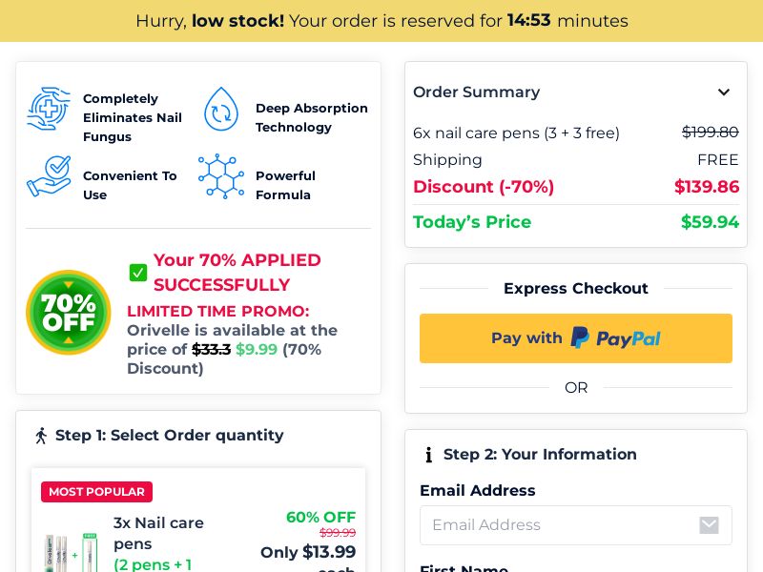This screenshot has height=572, width=763.
Task: Click the 70% OFF green badge
Action: point(69,312)
